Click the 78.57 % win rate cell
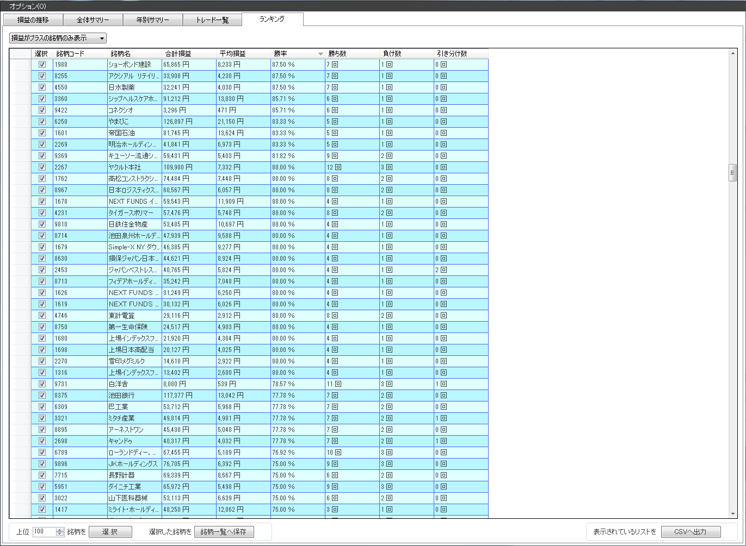 (x=298, y=384)
